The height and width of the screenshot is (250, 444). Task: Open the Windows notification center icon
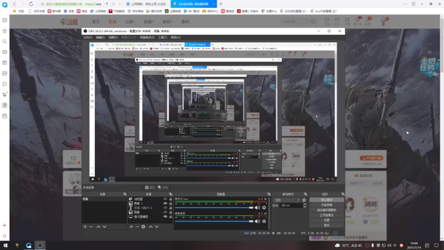(436, 245)
